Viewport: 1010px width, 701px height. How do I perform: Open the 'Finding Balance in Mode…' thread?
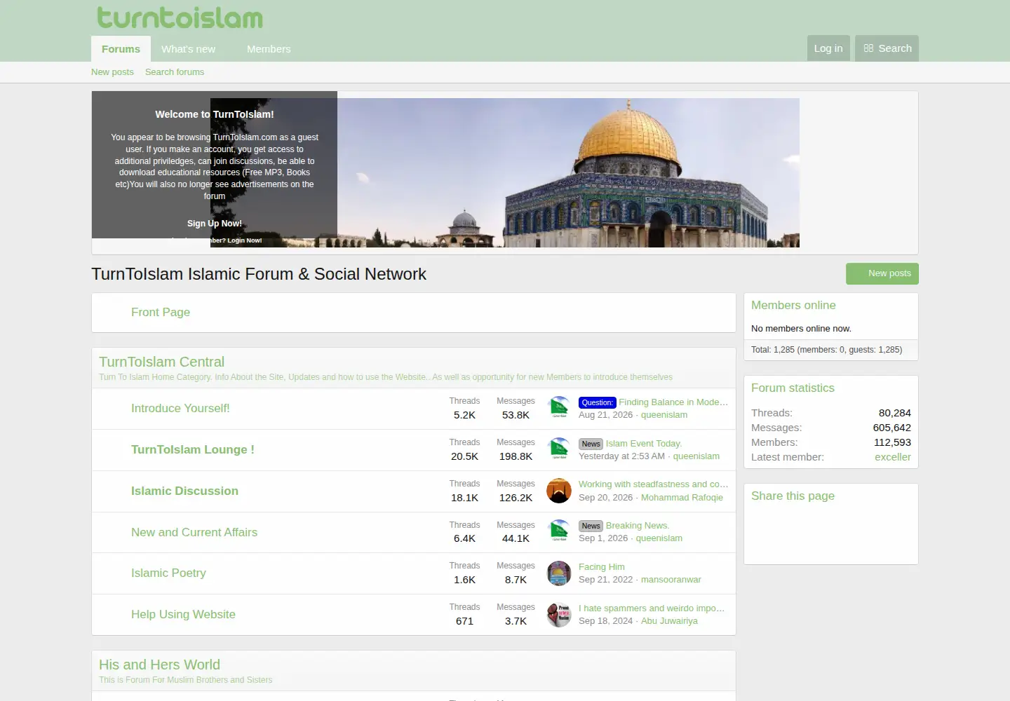coord(673,402)
